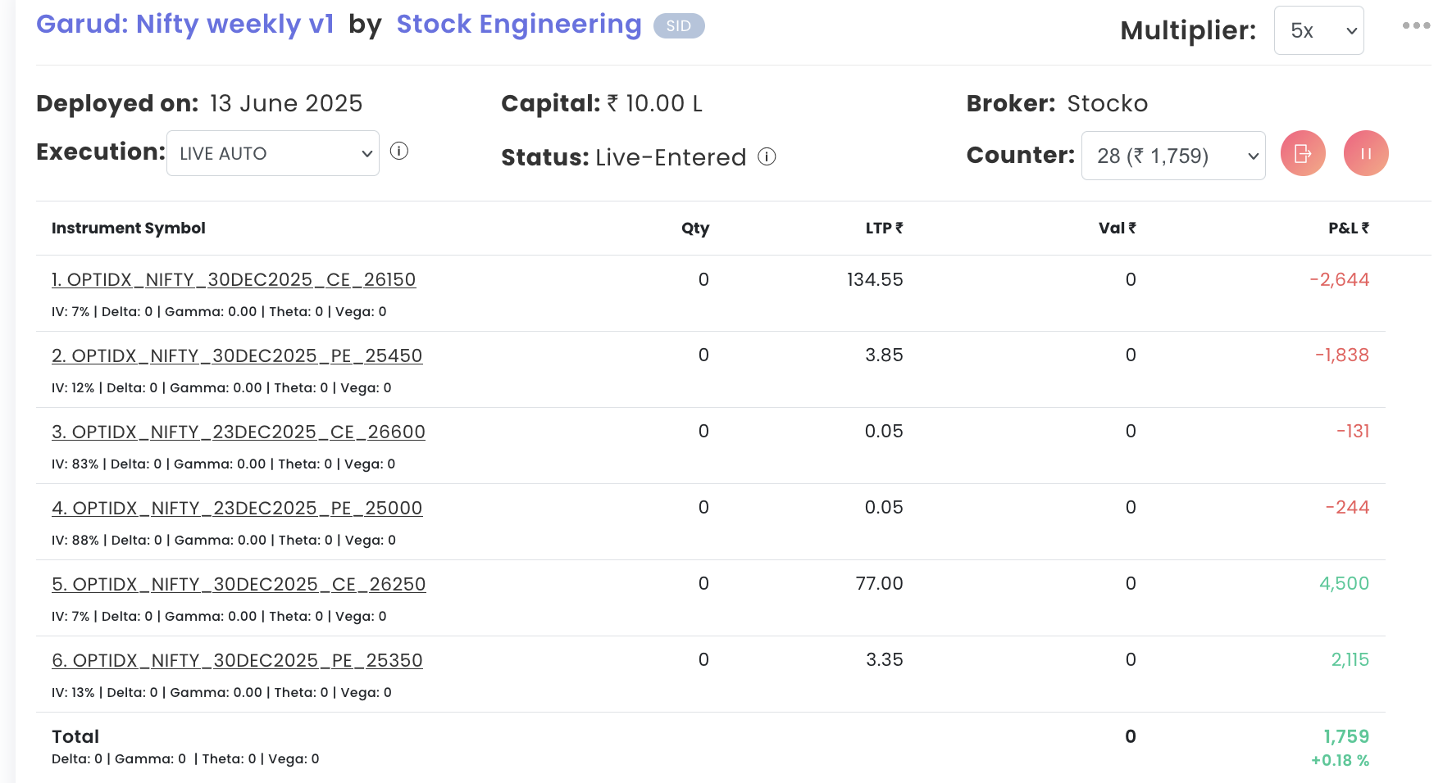This screenshot has width=1443, height=783.
Task: Click the Total row label
Action: [x=75, y=737]
